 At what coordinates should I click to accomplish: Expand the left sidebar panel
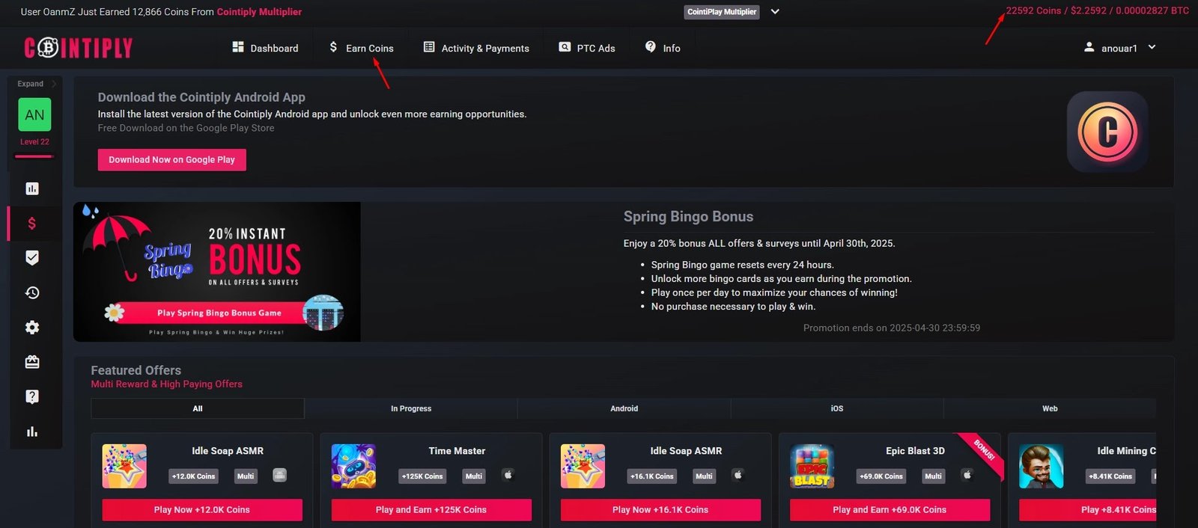[36, 84]
